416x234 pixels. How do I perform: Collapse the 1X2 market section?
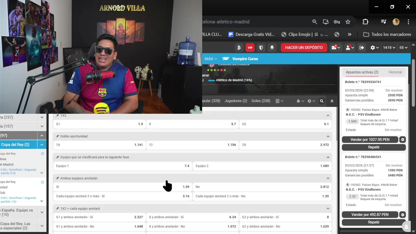[x=328, y=115]
